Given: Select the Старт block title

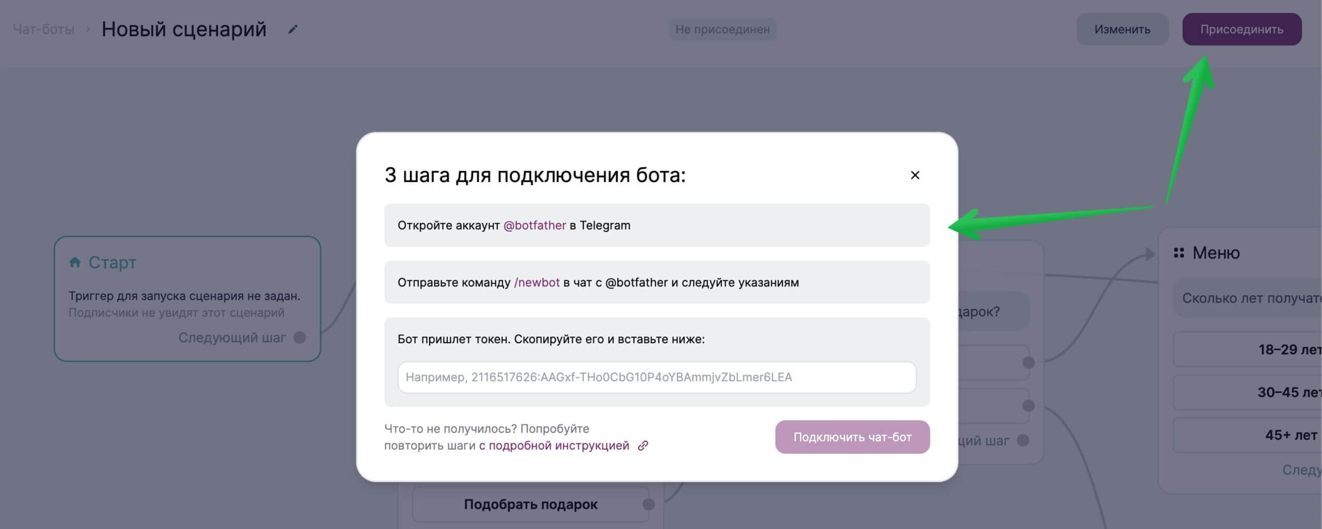Looking at the screenshot, I should click(112, 262).
